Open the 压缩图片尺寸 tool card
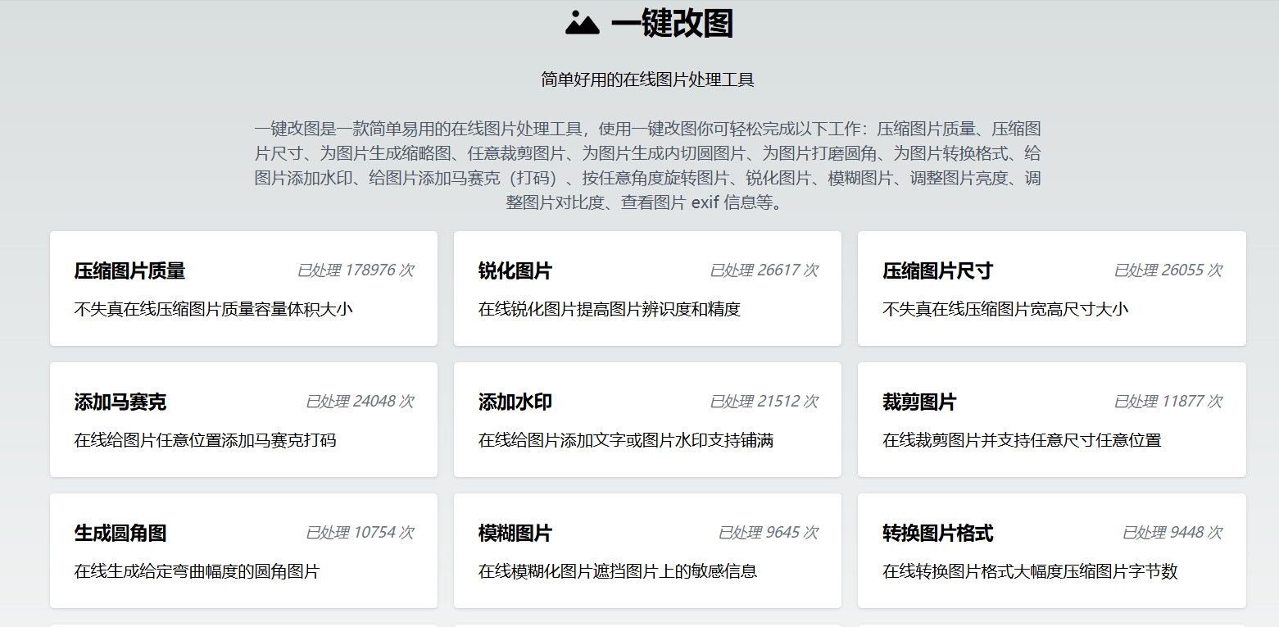The height and width of the screenshot is (627, 1279). pos(1052,289)
